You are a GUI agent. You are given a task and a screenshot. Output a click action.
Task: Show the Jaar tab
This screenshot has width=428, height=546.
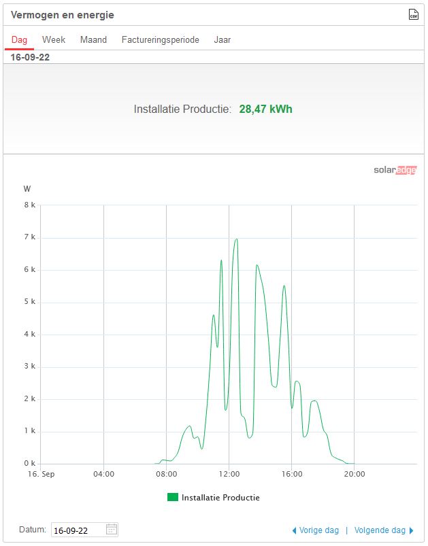pos(223,39)
